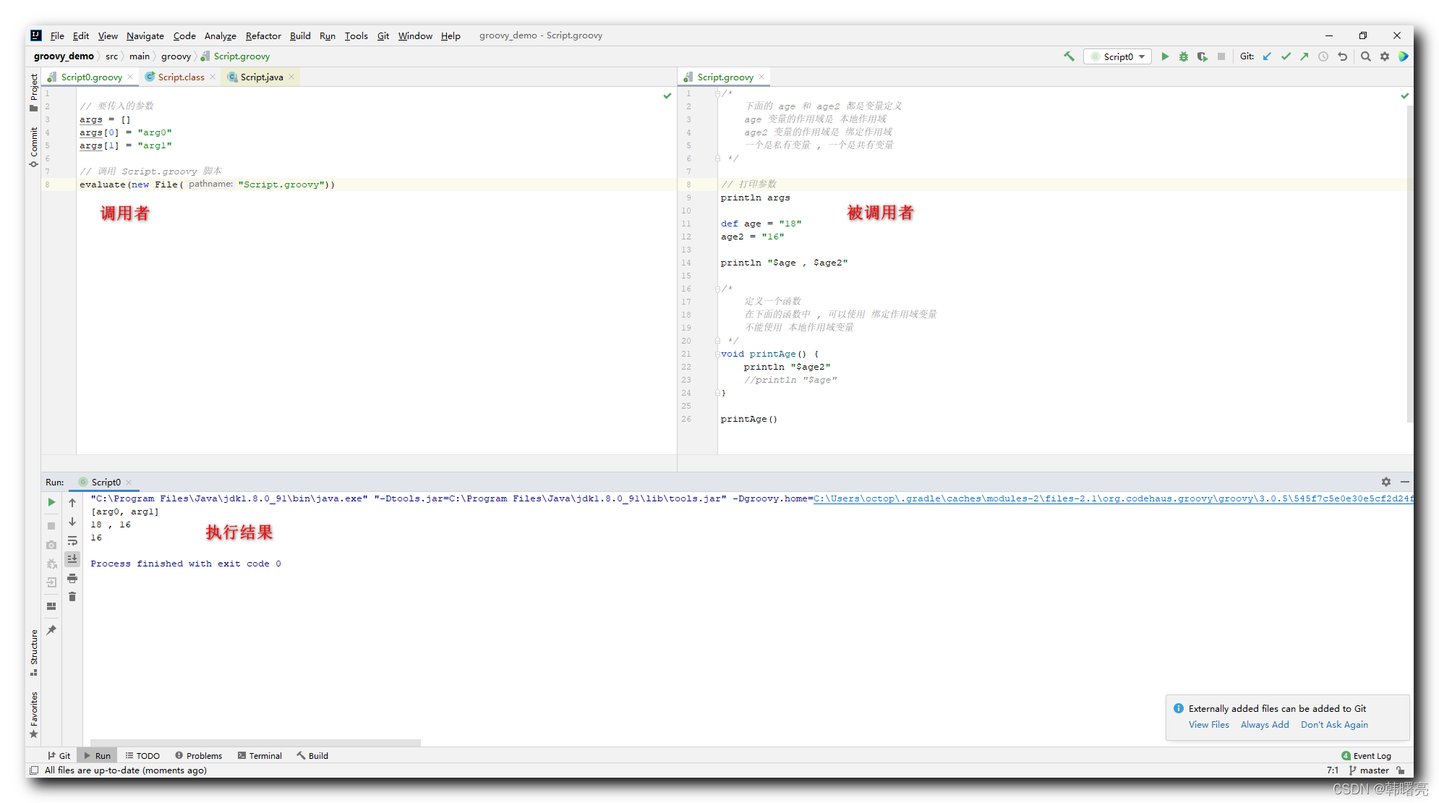Open the File menu
The image size is (1439, 803).
point(57,35)
